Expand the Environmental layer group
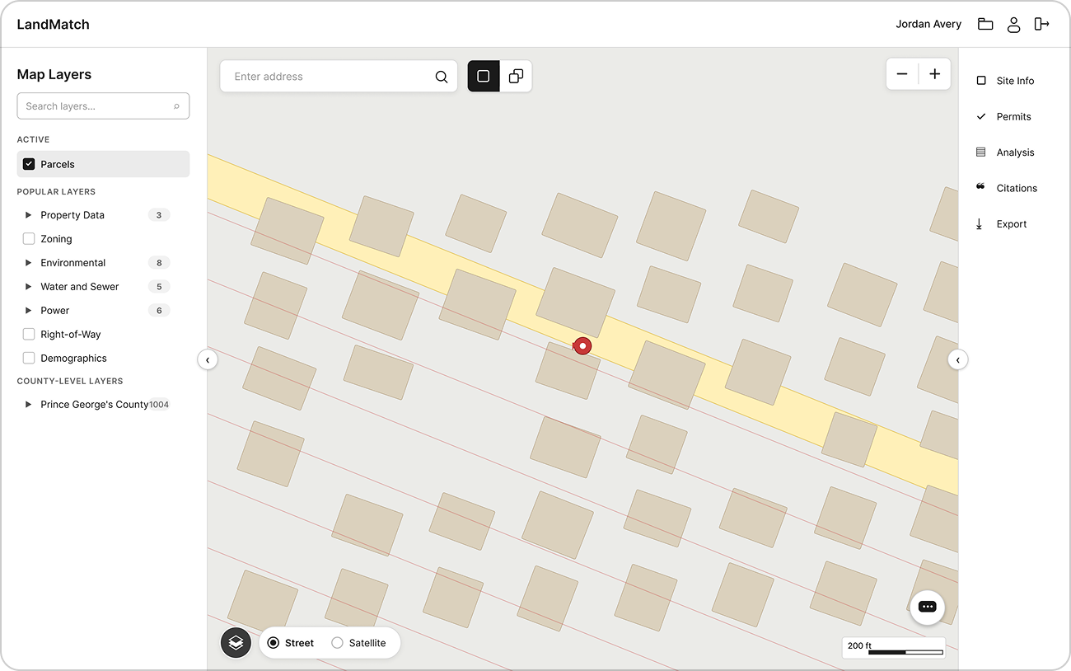 tap(28, 263)
